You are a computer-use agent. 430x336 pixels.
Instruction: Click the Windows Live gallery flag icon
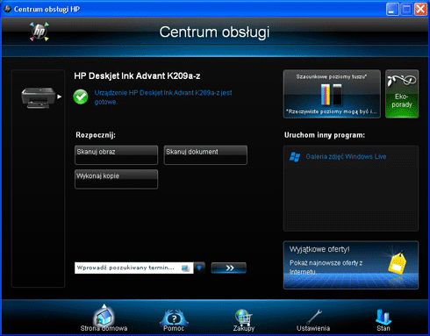click(295, 157)
